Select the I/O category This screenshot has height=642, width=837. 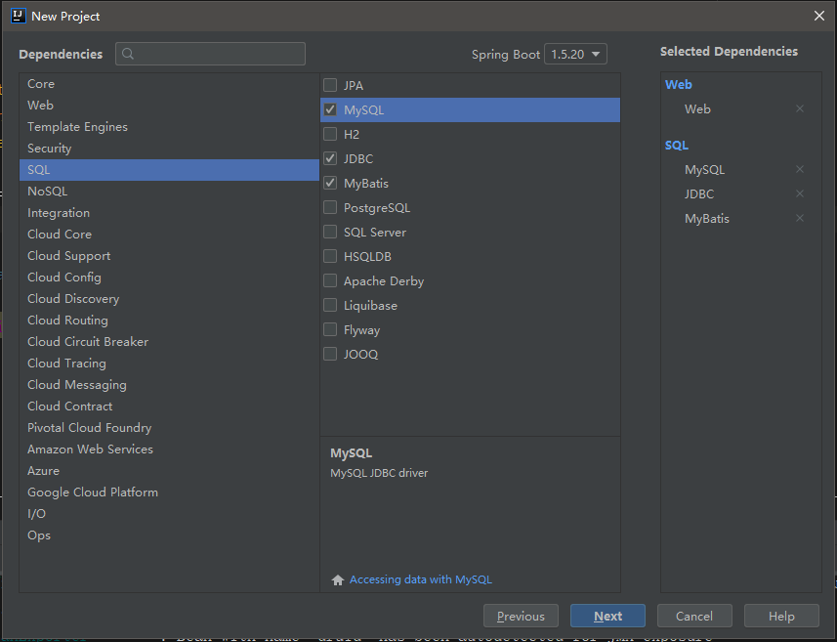(169, 514)
